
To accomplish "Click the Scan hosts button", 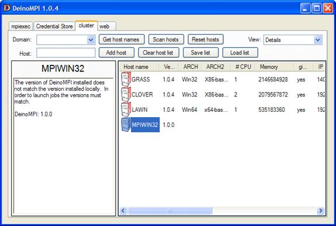I will (166, 39).
